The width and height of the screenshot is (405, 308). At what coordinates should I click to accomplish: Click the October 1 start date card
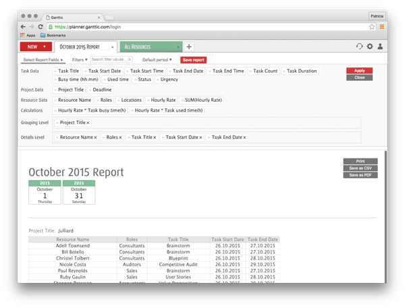click(45, 192)
